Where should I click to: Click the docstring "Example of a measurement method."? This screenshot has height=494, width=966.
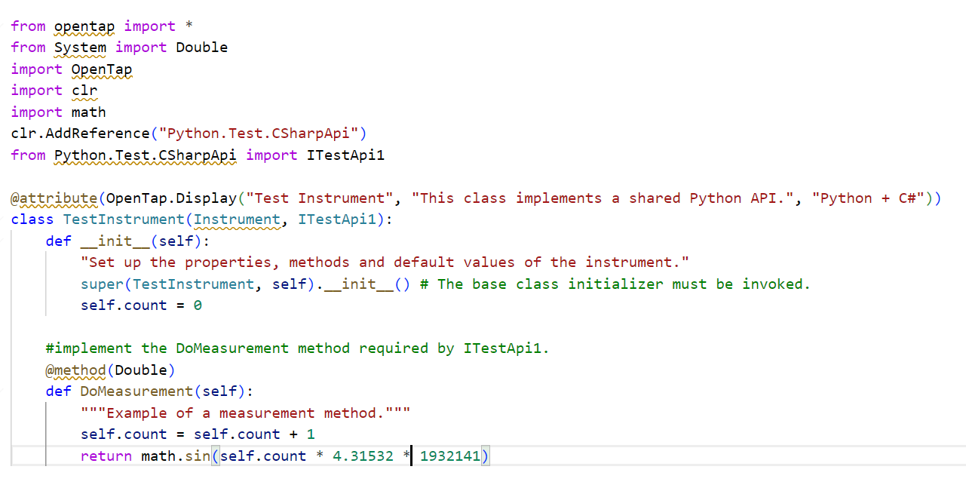(x=246, y=413)
